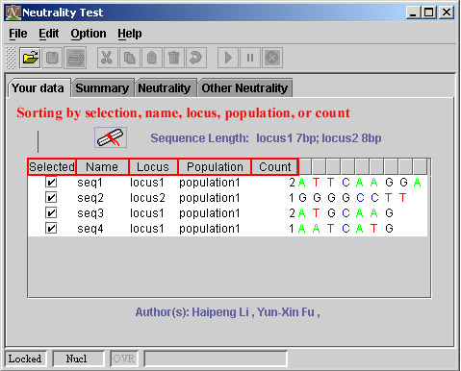
Task: Click the Author(s) credit line
Action: (227, 312)
